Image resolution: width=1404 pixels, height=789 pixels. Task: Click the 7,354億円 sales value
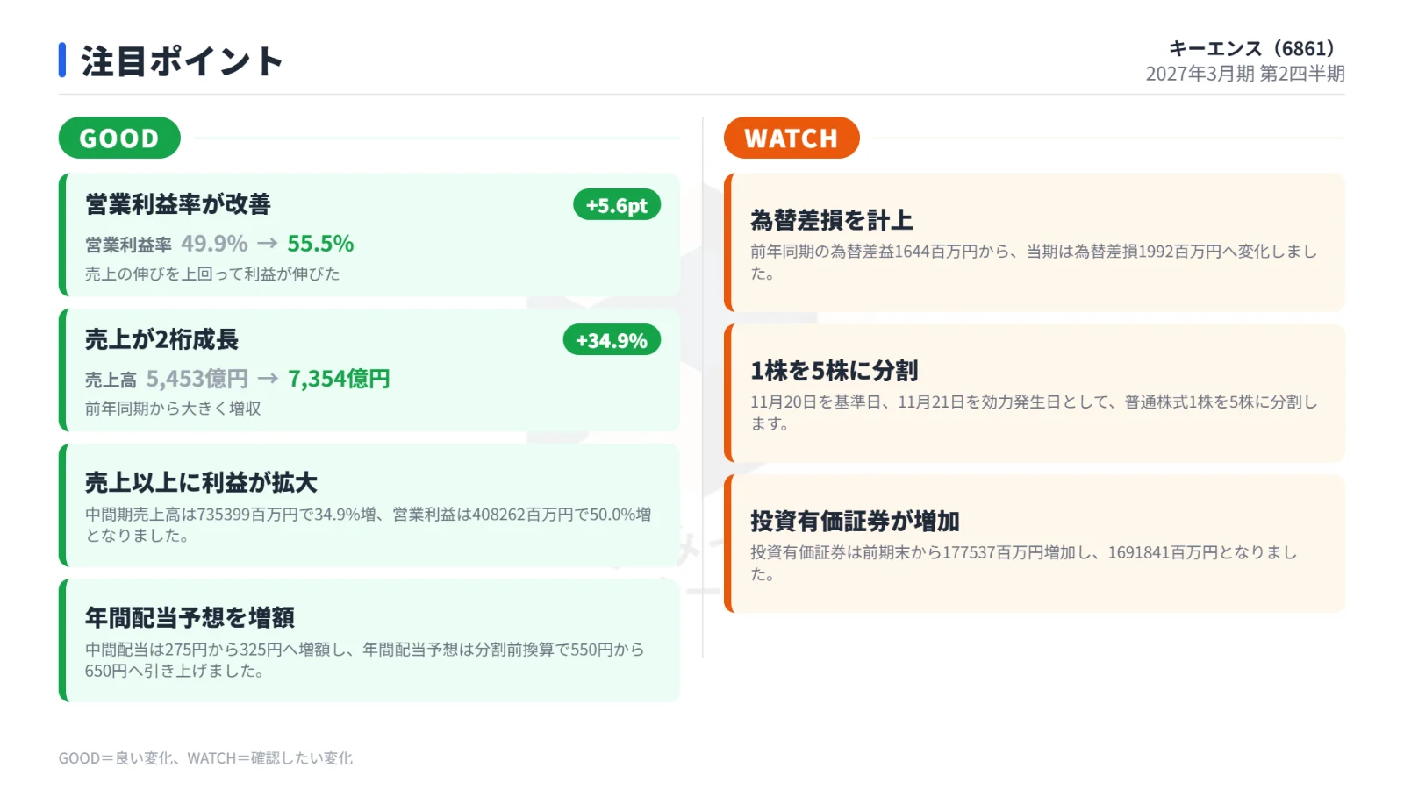tap(339, 379)
